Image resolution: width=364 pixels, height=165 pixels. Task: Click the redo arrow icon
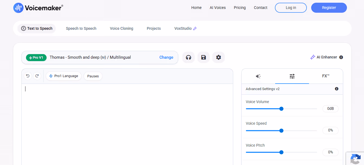point(37,76)
